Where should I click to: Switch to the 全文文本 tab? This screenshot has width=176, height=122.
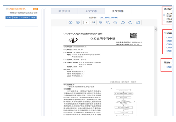pos(91,11)
